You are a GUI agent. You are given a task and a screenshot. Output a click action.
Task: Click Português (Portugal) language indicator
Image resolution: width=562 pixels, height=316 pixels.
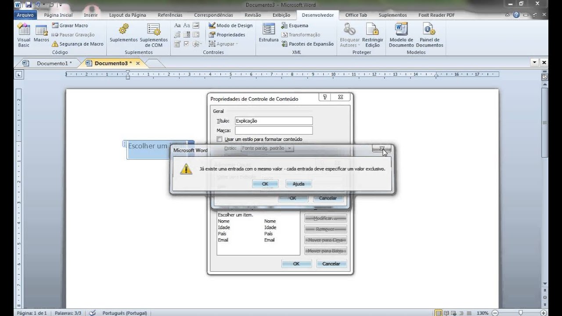tap(125, 313)
